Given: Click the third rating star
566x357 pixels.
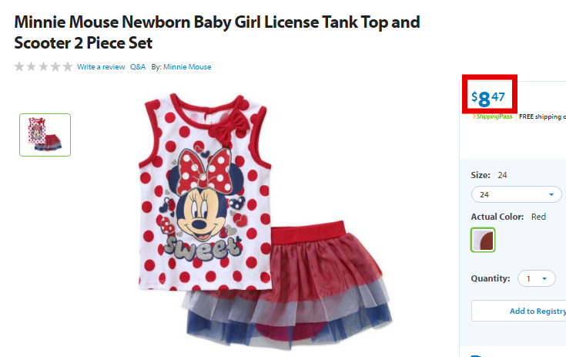Looking at the screenshot, I should point(43,66).
